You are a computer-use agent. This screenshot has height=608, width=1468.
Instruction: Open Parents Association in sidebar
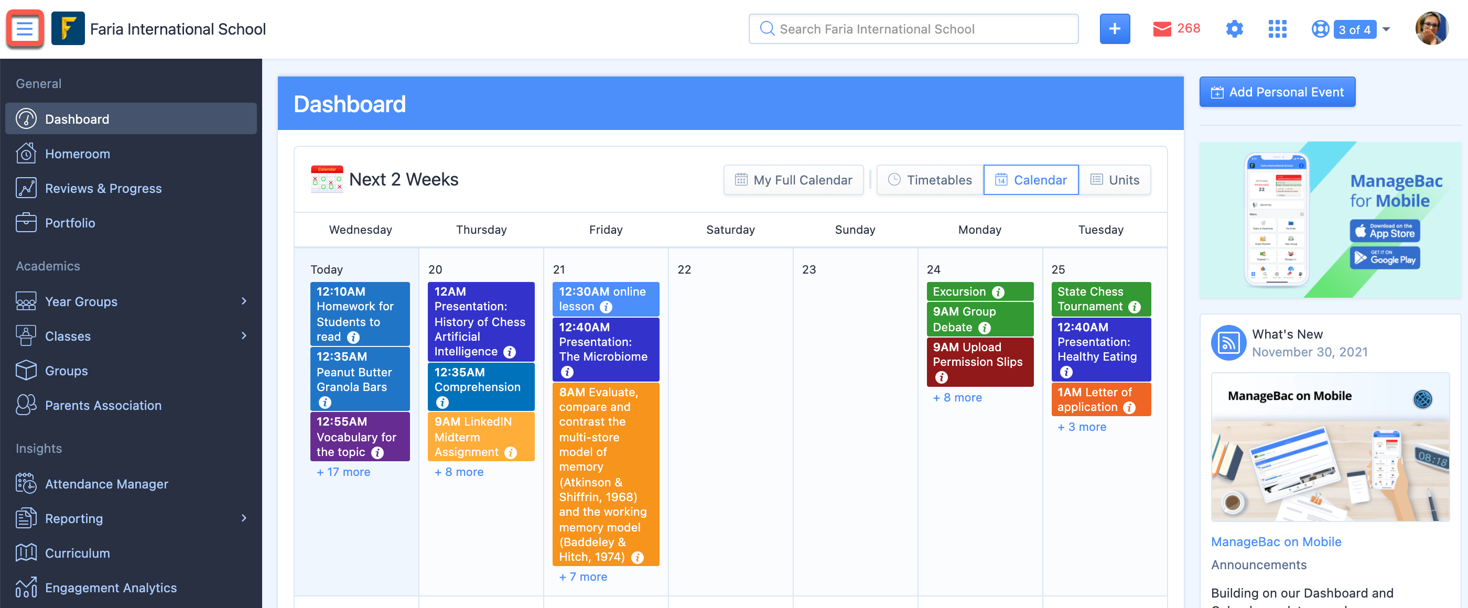click(131, 405)
